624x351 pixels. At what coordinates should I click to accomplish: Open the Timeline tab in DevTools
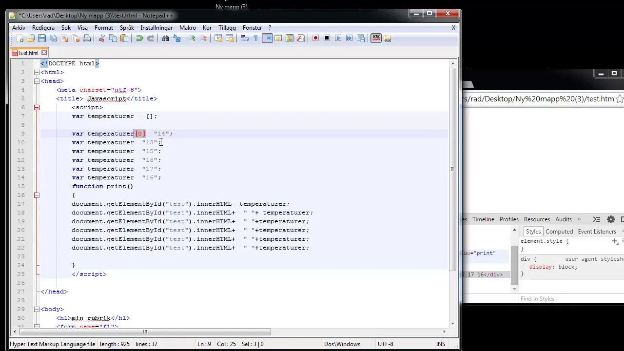pyautogui.click(x=483, y=219)
